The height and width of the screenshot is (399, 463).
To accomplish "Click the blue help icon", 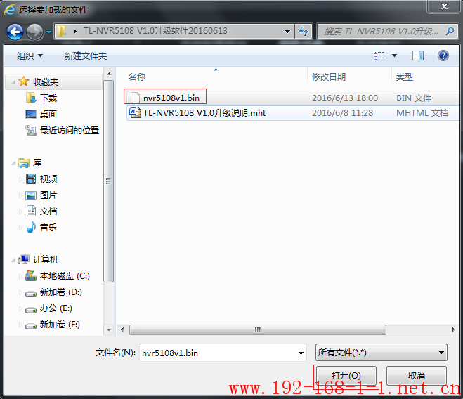I will [x=443, y=55].
